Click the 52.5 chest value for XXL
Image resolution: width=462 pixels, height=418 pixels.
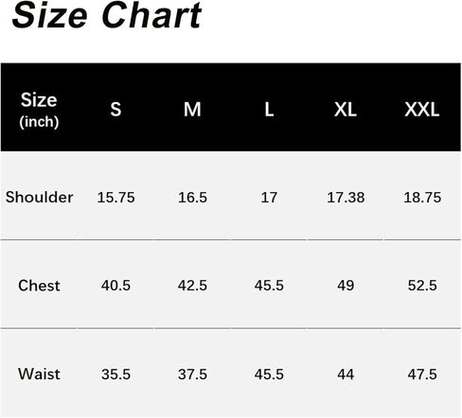[422, 286]
